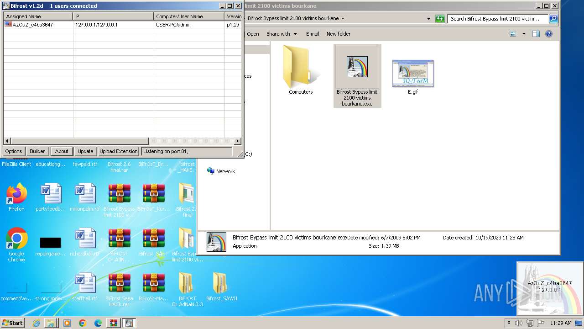Click the volume speaker tray icon
The height and width of the screenshot is (329, 584).
(x=519, y=323)
